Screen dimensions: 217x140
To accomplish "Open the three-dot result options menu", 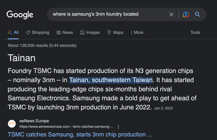I will tap(118, 127).
